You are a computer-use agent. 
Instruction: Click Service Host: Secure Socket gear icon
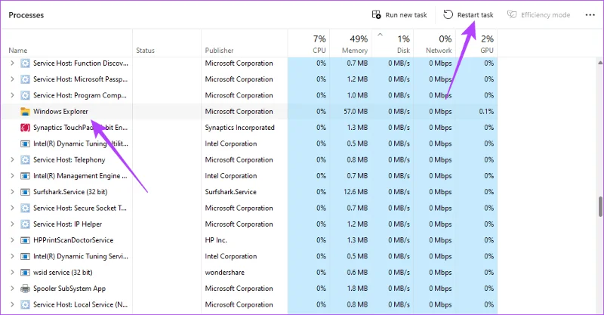25,208
